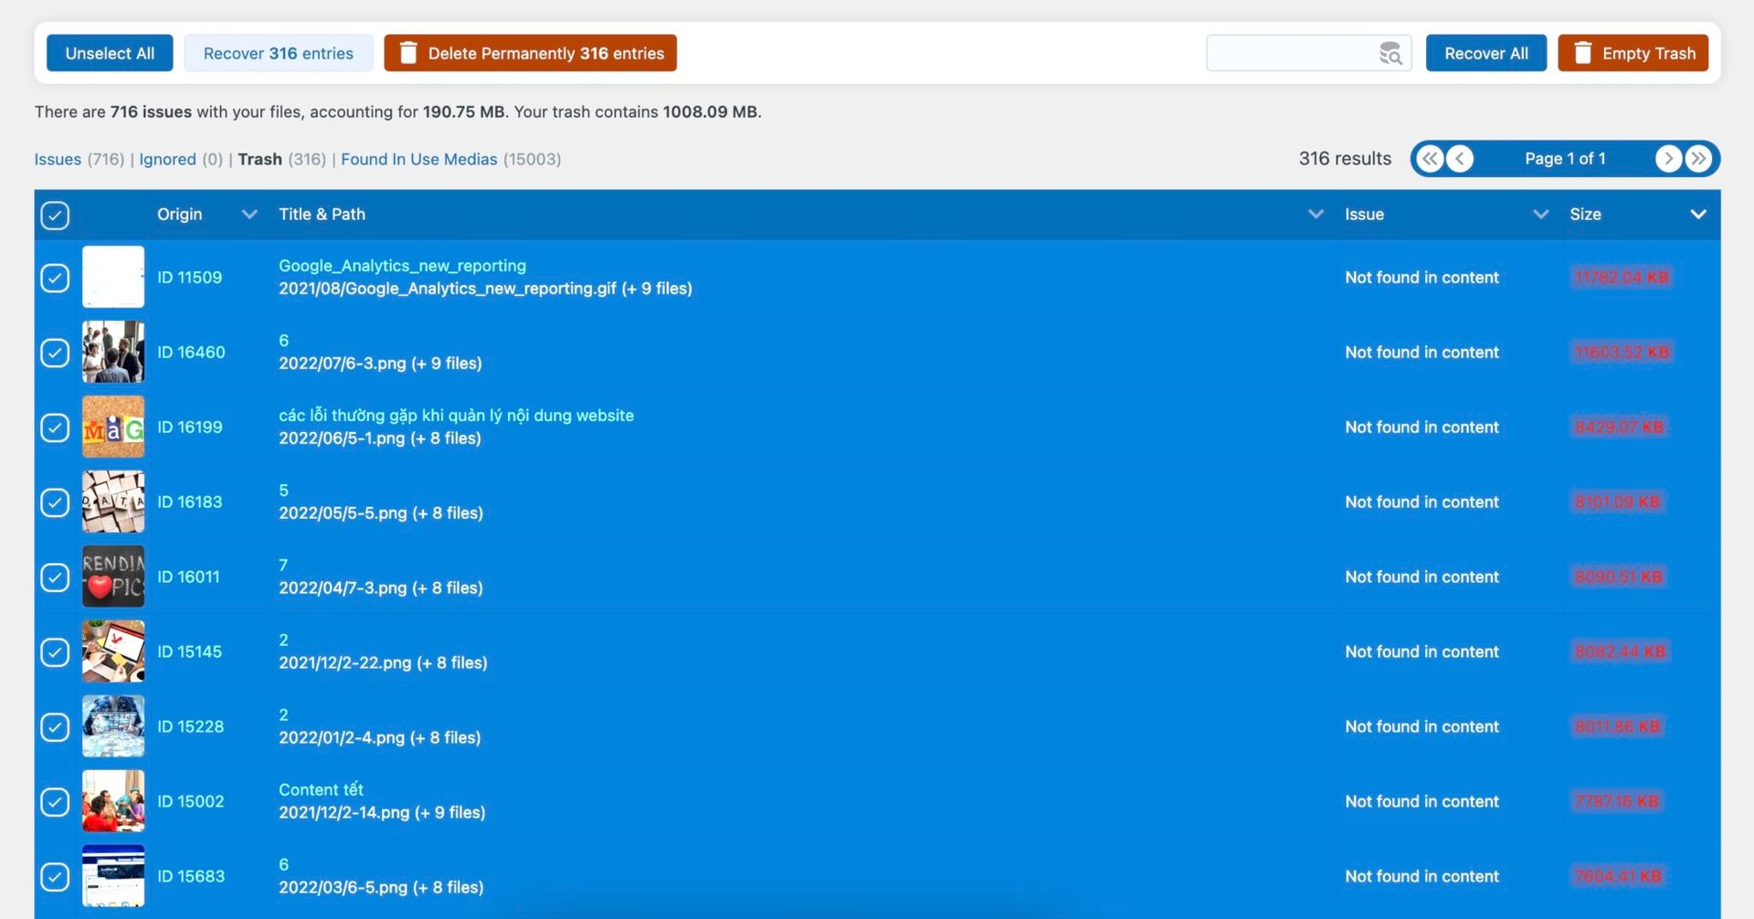This screenshot has height=919, width=1754.
Task: Click the search magnifier icon in search box
Action: 1389,54
